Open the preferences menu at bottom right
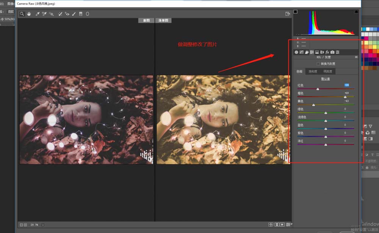The image size is (379, 233). [289, 224]
